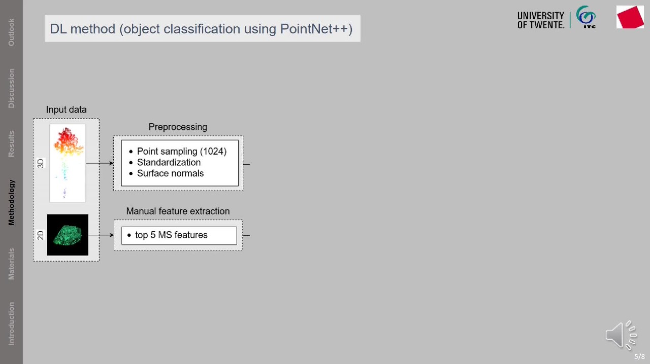Navigate to the Introduction section

pos(11,323)
